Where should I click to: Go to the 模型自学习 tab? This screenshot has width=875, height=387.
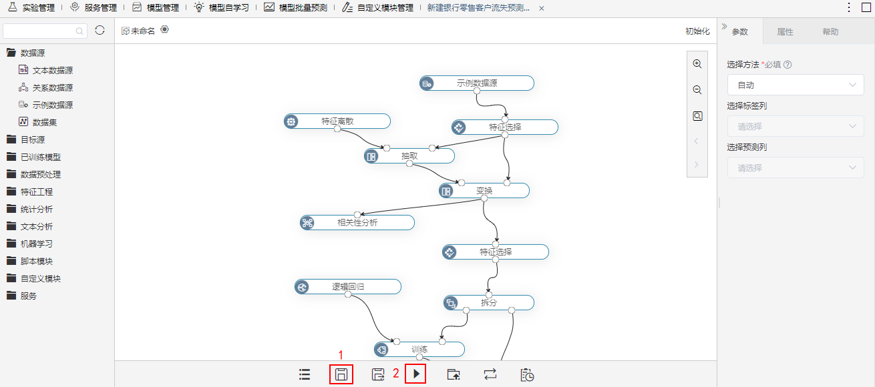pyautogui.click(x=221, y=8)
